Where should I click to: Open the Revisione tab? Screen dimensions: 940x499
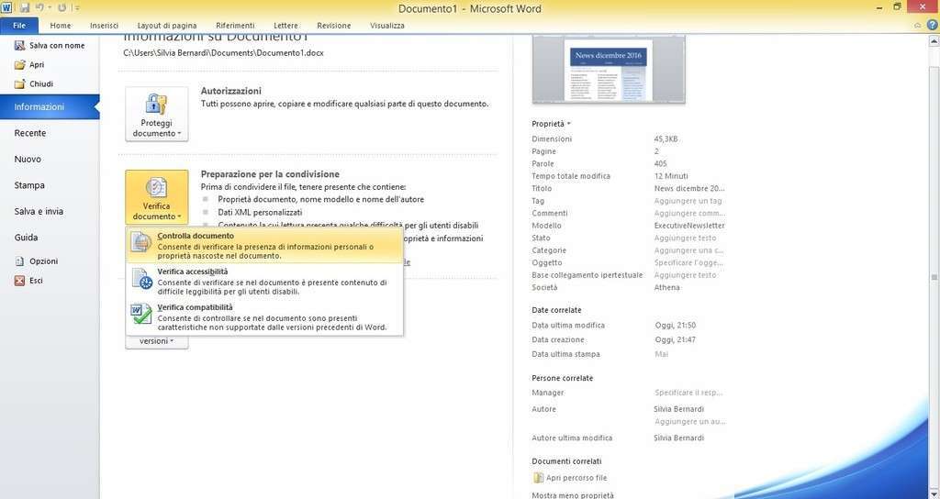(x=334, y=25)
